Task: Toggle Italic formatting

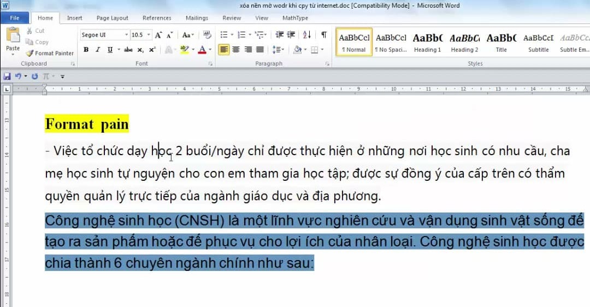Action: [x=98, y=50]
